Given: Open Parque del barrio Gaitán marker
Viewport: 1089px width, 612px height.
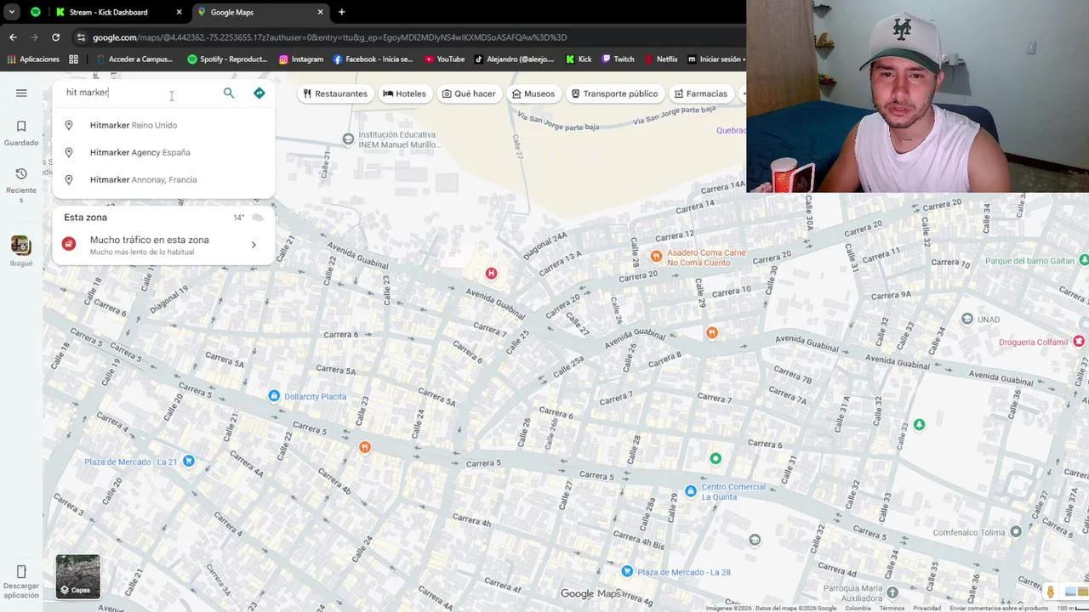Looking at the screenshot, I should [x=1083, y=259].
